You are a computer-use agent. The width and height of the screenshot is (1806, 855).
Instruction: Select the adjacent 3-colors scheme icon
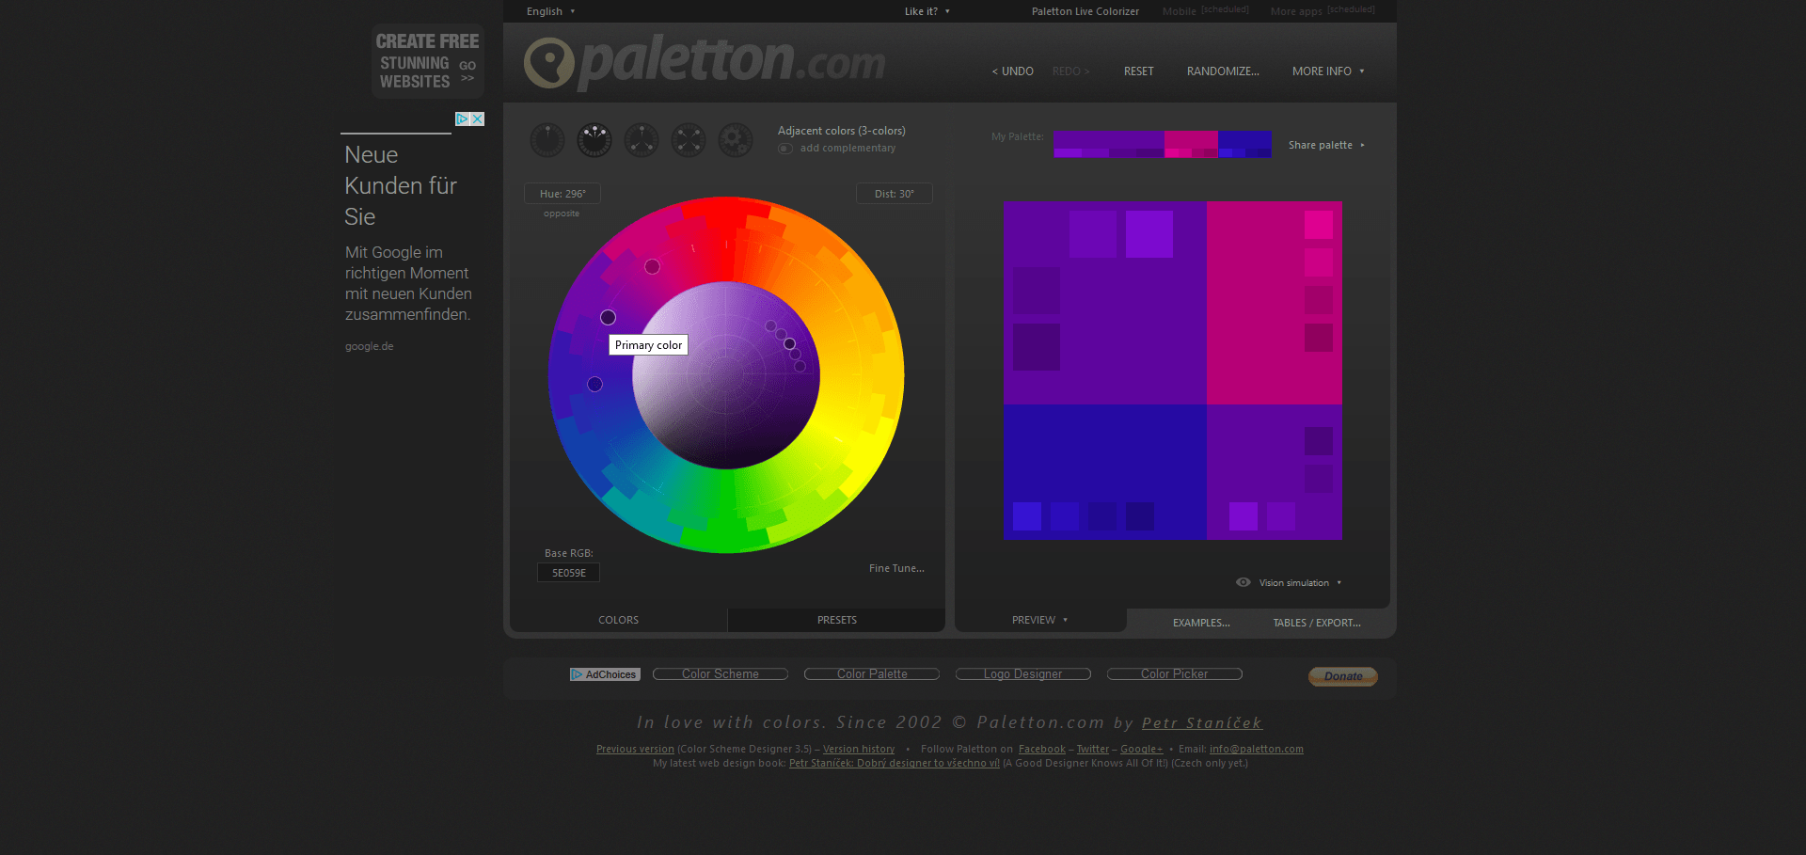point(594,140)
